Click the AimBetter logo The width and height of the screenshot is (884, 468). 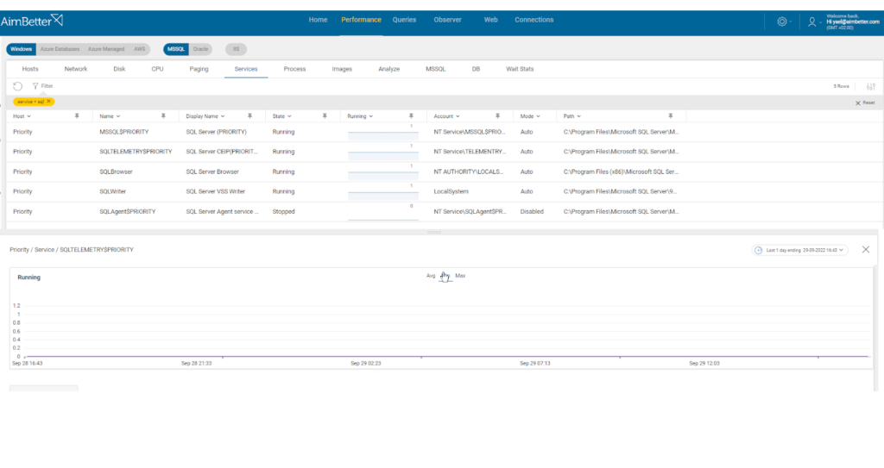(32, 21)
